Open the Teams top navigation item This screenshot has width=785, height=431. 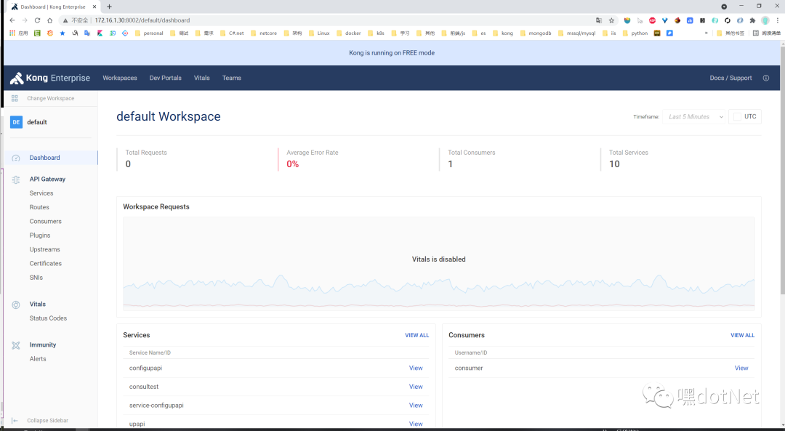[x=232, y=78]
